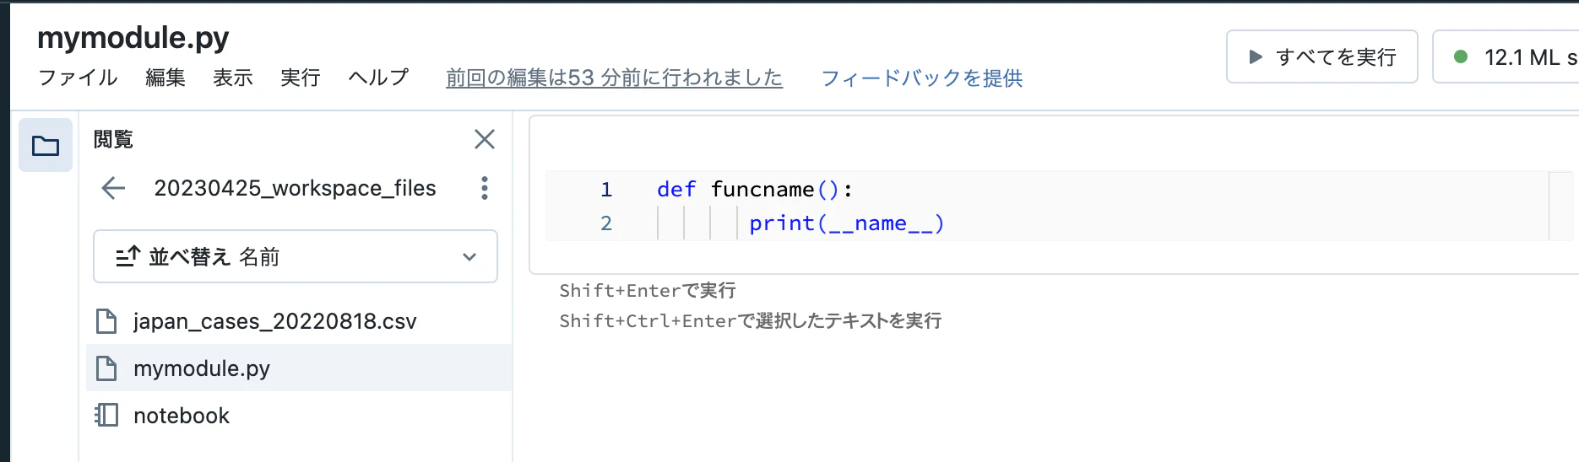
Task: Click フィードバックを提供 link
Action: click(x=922, y=78)
